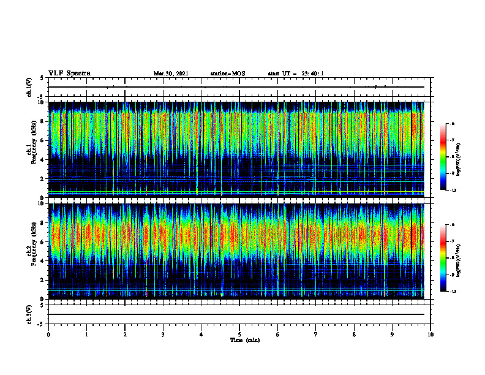The height and width of the screenshot is (375, 485).
Task: Click the "-5" tick on ch.3(V) axis
Action: pos(41,324)
